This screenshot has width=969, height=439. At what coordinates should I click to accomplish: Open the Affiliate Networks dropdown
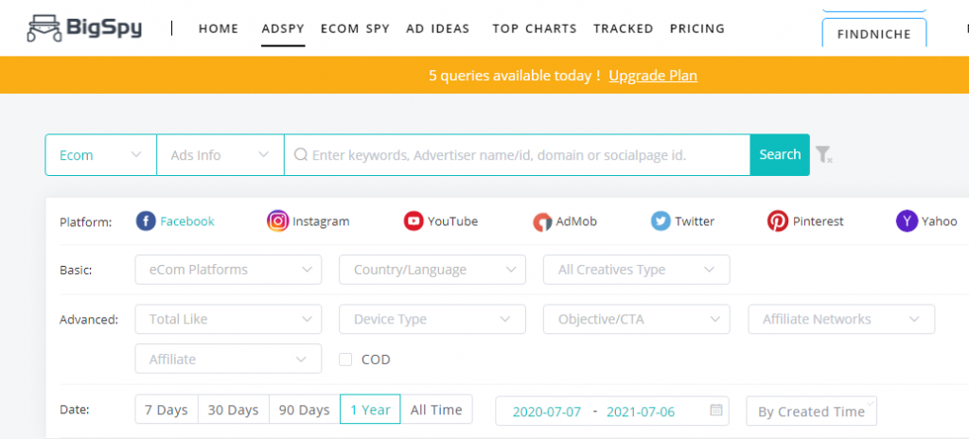coord(841,319)
